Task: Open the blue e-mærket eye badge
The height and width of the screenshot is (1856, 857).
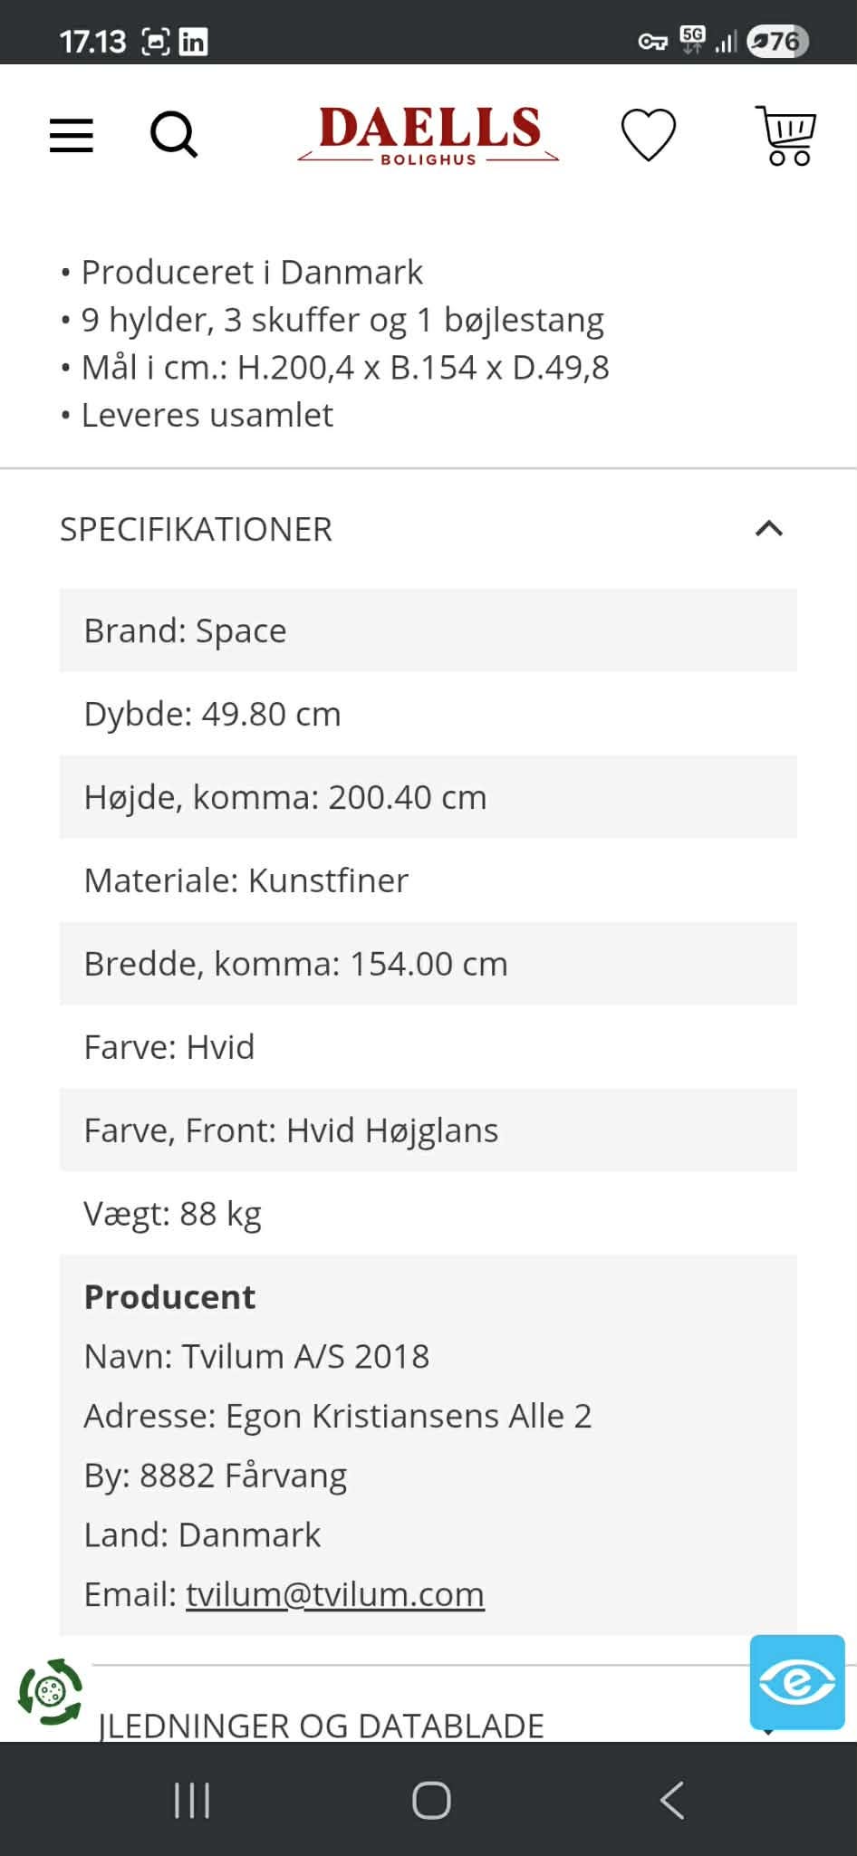Action: tap(796, 1682)
